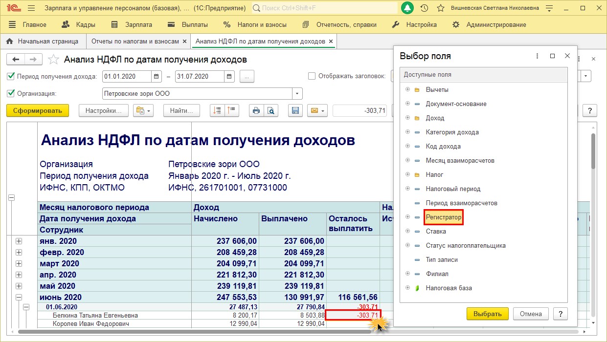This screenshot has height=342, width=607.
Task: Click the search field in title bar
Action: [x=325, y=8]
